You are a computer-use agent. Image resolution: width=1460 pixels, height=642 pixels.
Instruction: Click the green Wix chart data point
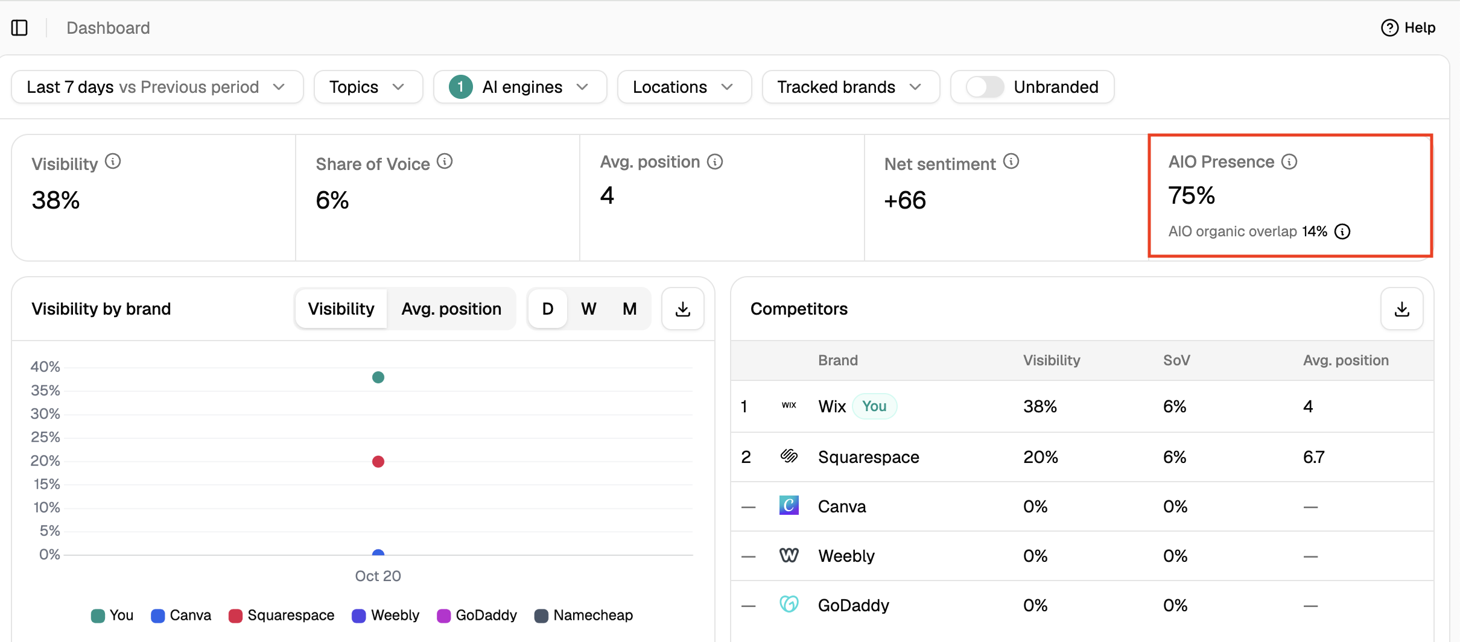pos(378,377)
